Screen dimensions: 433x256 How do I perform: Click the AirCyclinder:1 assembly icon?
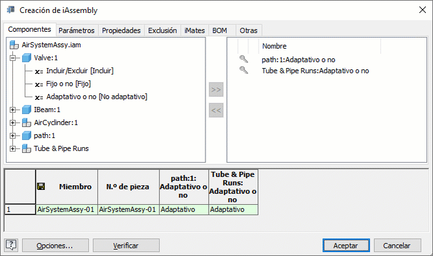[27, 122]
